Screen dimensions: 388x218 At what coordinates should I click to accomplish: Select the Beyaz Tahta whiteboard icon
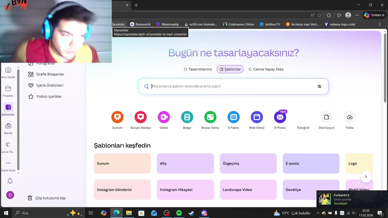click(x=210, y=117)
